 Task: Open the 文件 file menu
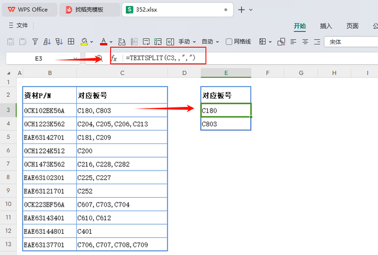(x=18, y=25)
